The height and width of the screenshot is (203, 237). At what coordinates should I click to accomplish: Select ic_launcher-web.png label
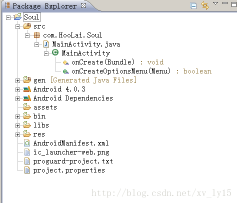pyautogui.click(x=71, y=152)
